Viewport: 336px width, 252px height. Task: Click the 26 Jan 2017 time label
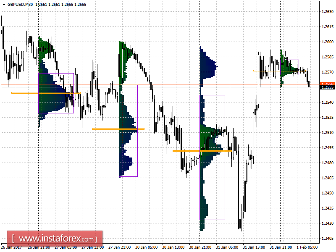click(11, 247)
